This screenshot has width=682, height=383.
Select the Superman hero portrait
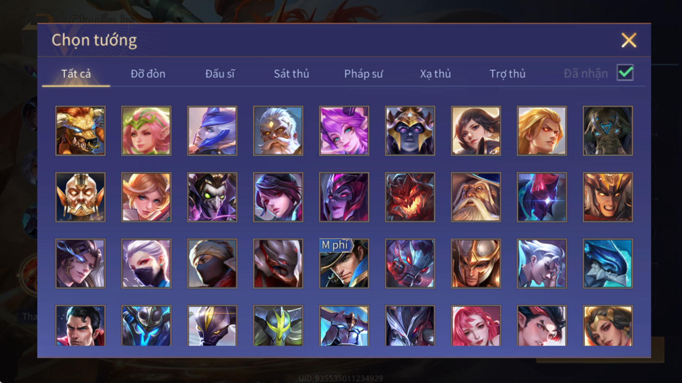[x=80, y=326]
